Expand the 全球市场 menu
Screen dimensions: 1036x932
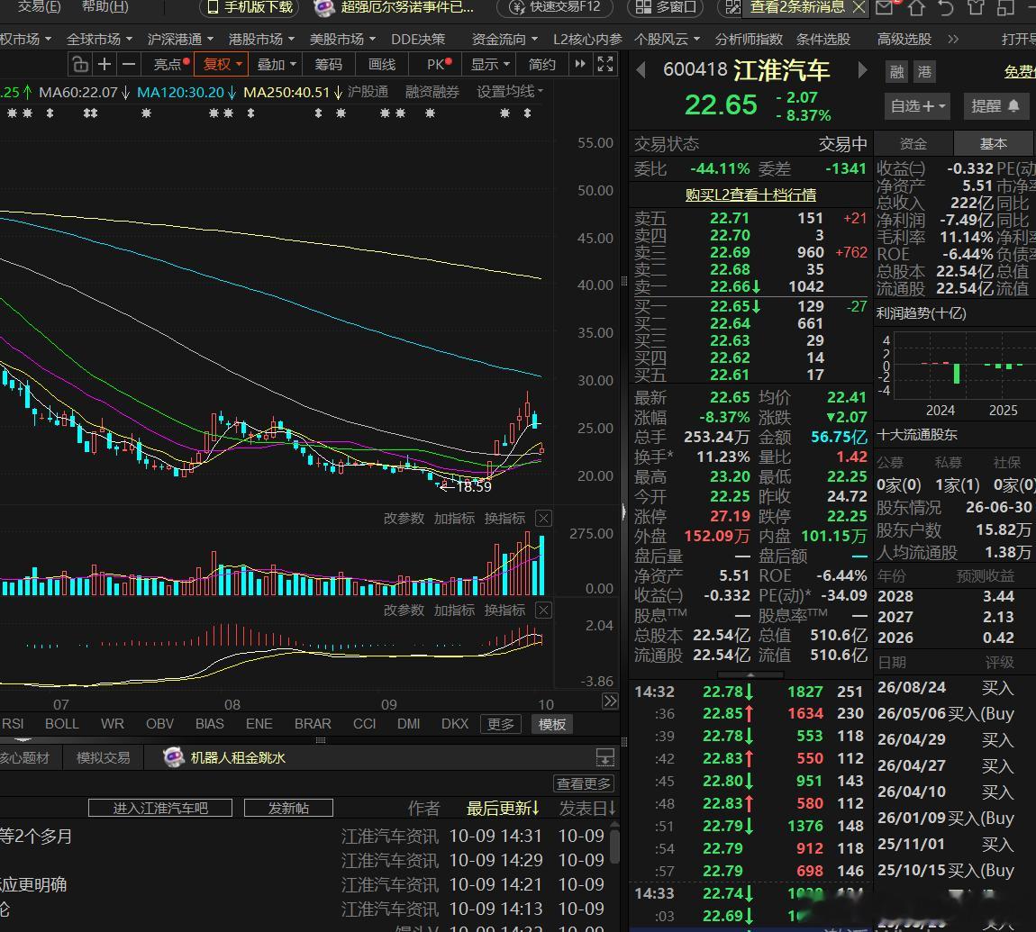pos(99,39)
